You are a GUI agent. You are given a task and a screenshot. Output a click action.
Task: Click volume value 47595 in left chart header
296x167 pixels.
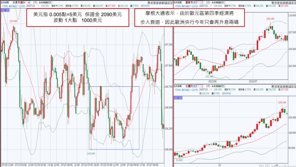pyautogui.click(x=135, y=6)
